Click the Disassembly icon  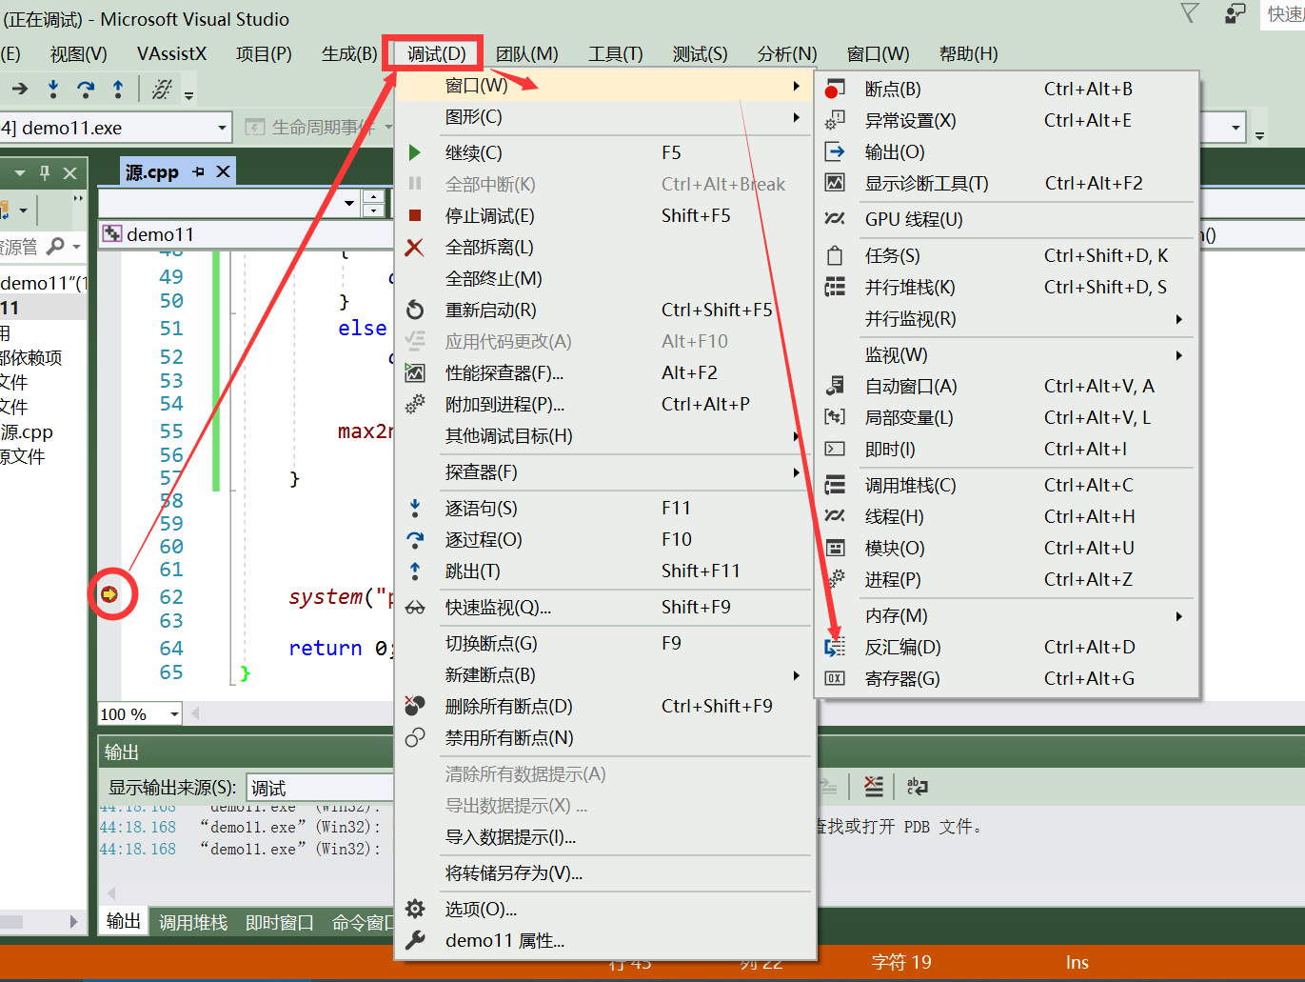pyautogui.click(x=834, y=647)
